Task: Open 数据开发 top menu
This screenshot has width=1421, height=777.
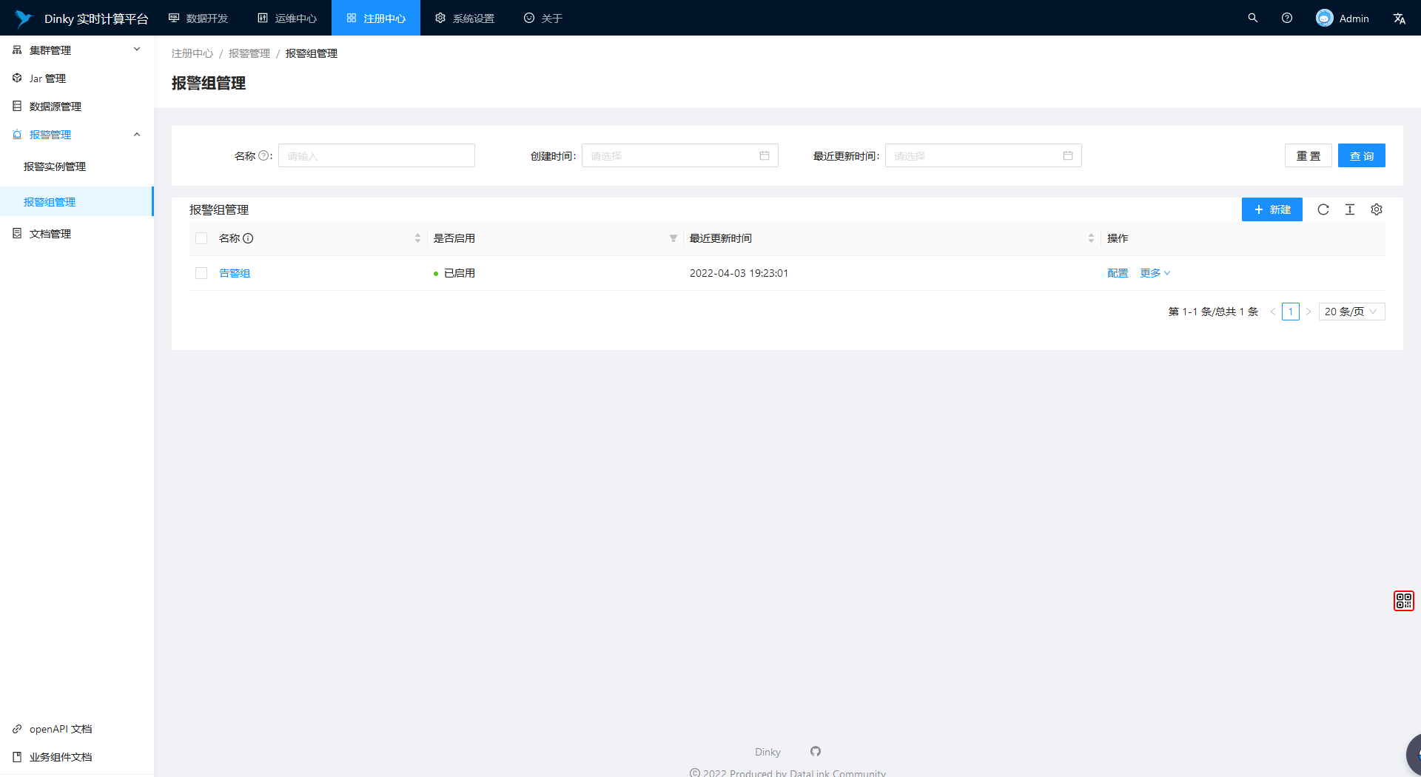Action: [198, 18]
